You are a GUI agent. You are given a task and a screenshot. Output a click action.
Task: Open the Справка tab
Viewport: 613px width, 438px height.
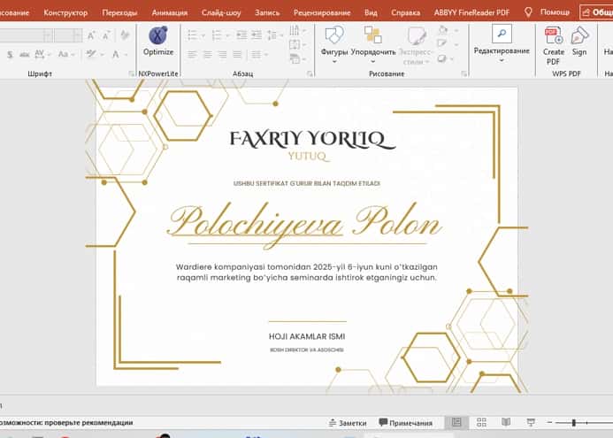[x=405, y=12]
